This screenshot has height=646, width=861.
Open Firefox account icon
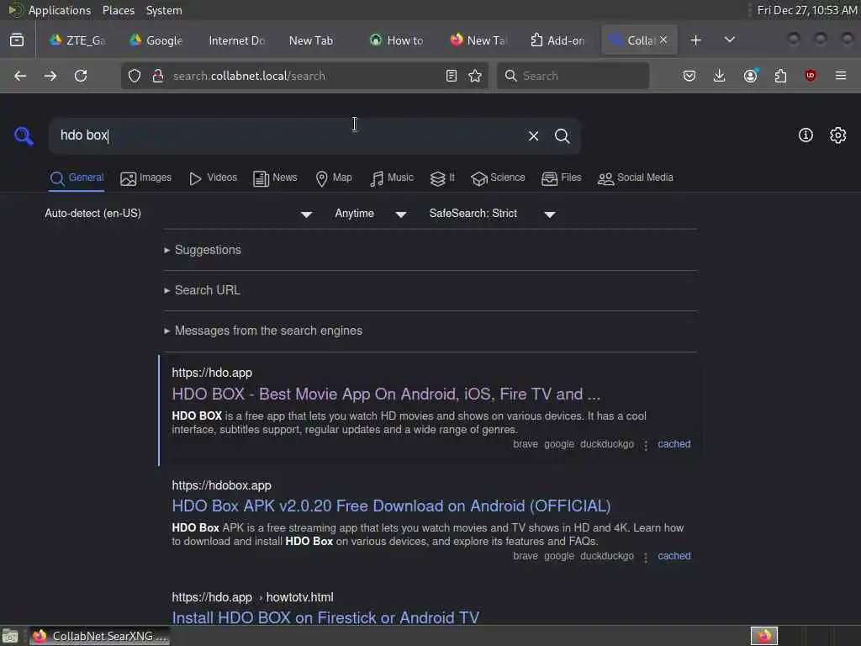click(x=751, y=75)
